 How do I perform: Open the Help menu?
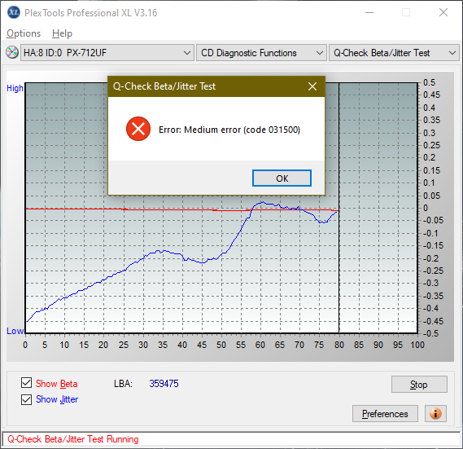pos(62,33)
